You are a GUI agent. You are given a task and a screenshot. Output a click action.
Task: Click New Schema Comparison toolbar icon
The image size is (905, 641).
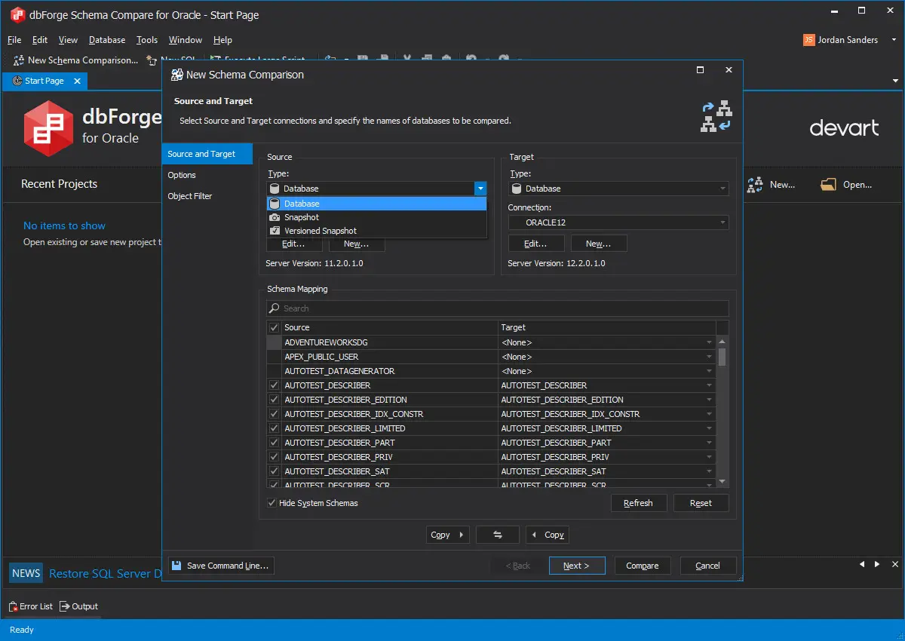tap(19, 60)
